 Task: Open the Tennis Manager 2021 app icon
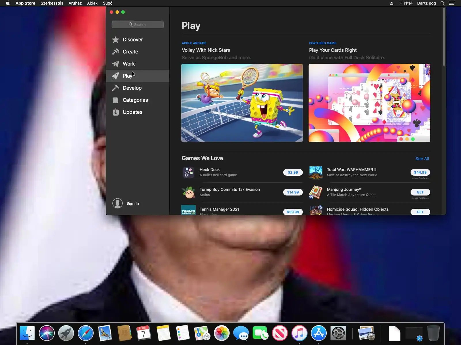(188, 210)
